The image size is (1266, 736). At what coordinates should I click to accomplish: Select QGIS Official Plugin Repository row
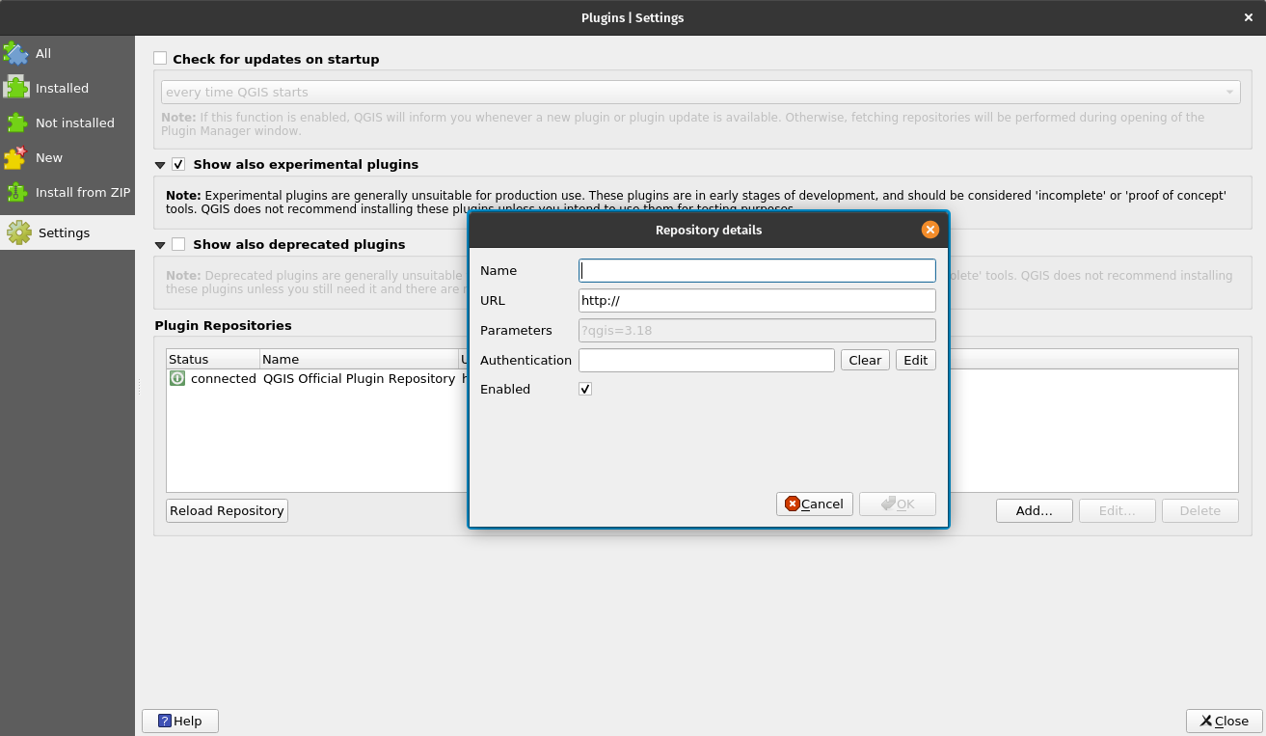(x=359, y=378)
